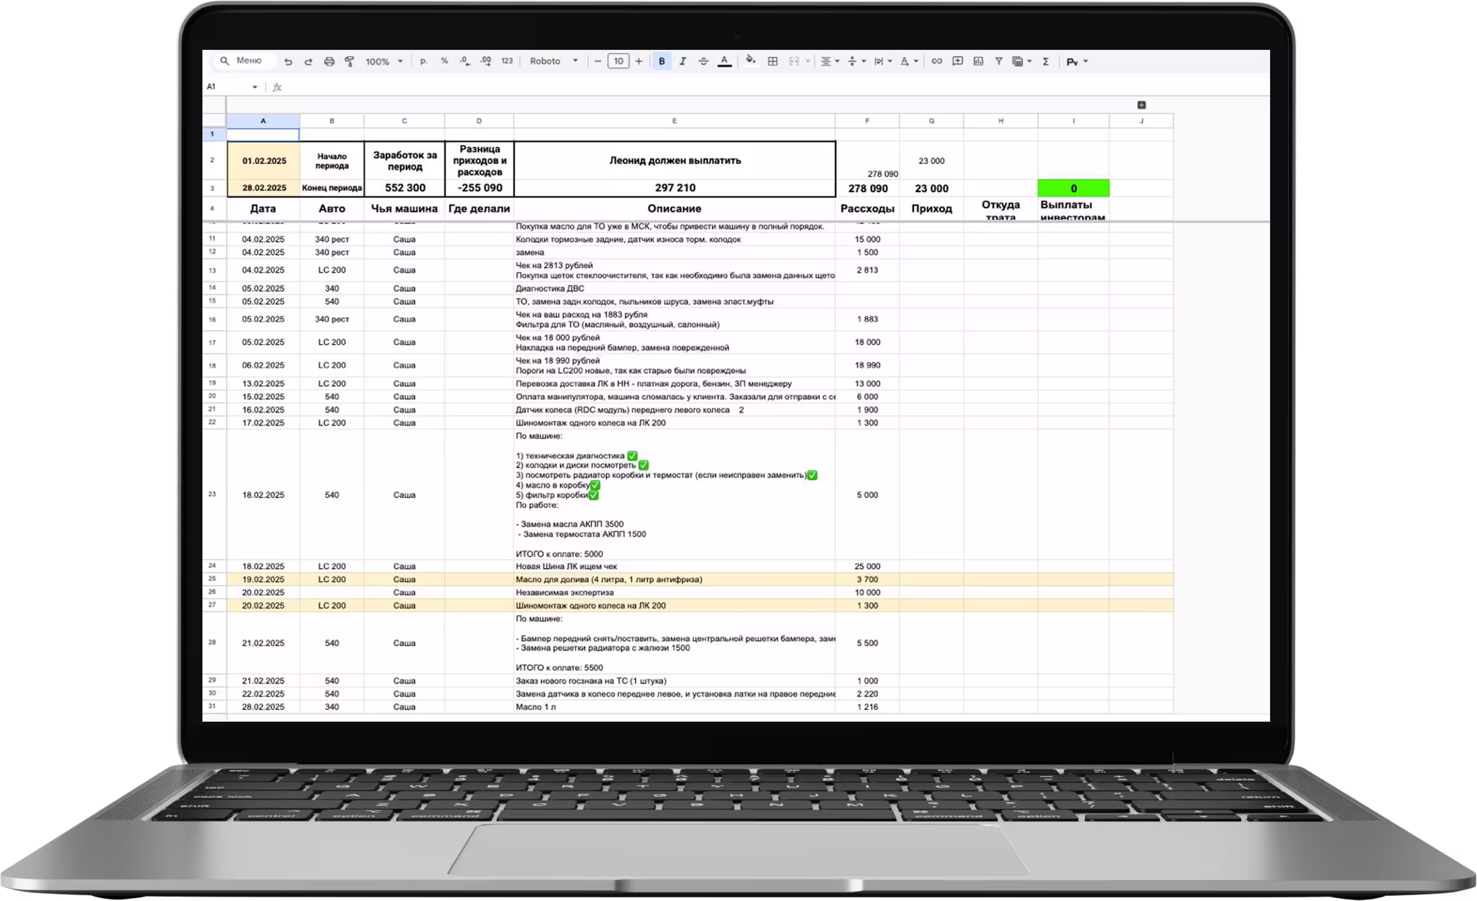Image resolution: width=1477 pixels, height=901 pixels.
Task: Click the highlighted Масло для долива cell
Action: (675, 579)
